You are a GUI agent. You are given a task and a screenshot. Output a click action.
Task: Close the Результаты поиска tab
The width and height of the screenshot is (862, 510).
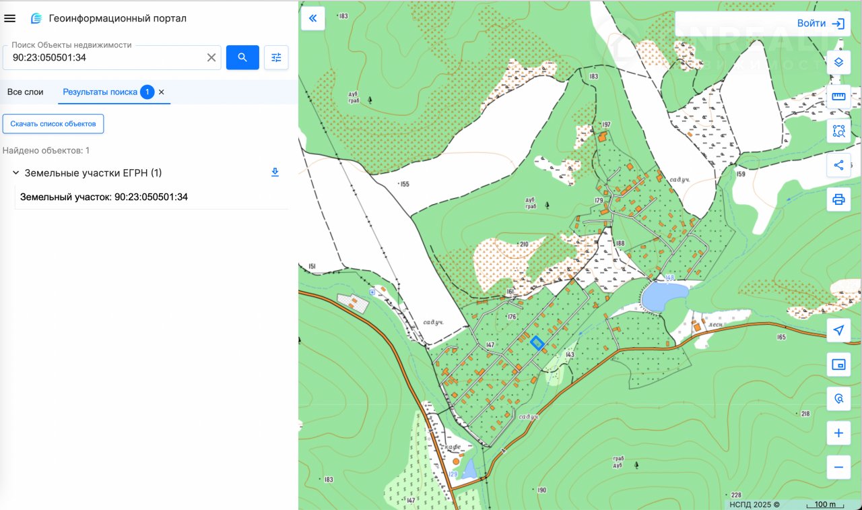point(162,92)
